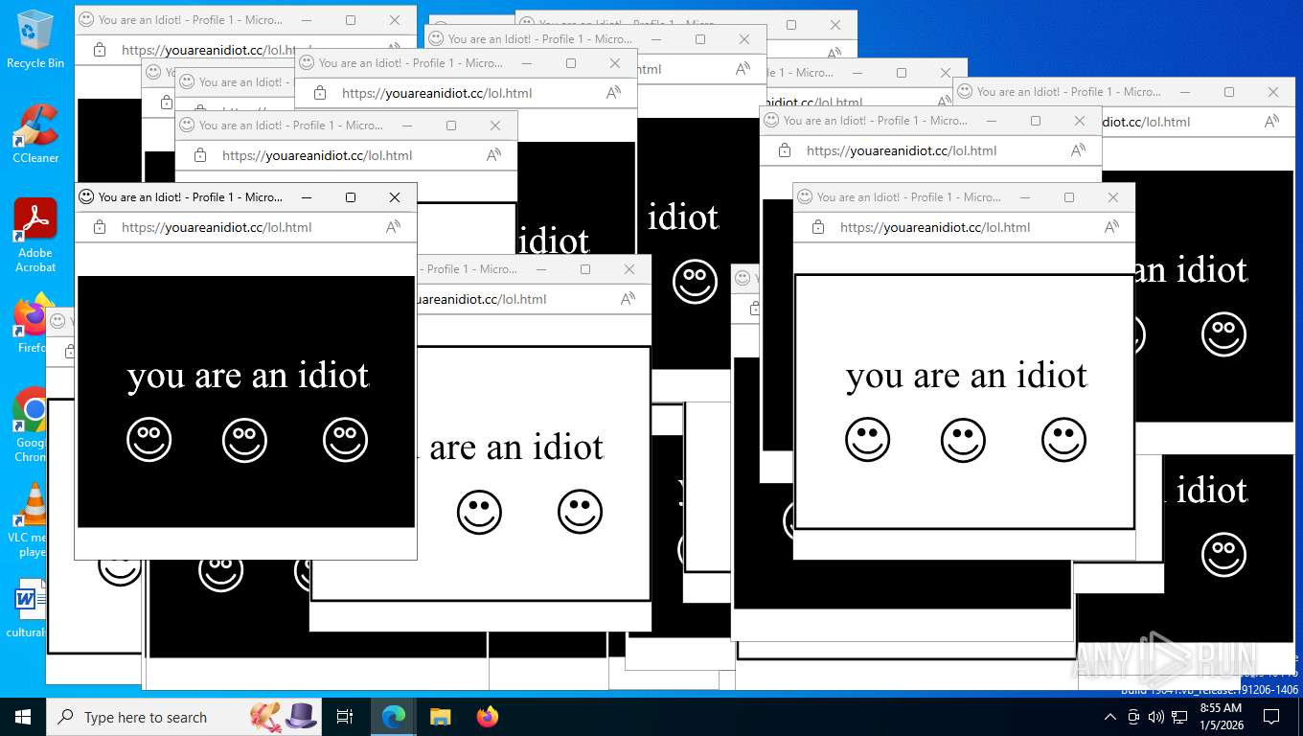Expand the hidden system tray icons chevron

(x=1110, y=717)
